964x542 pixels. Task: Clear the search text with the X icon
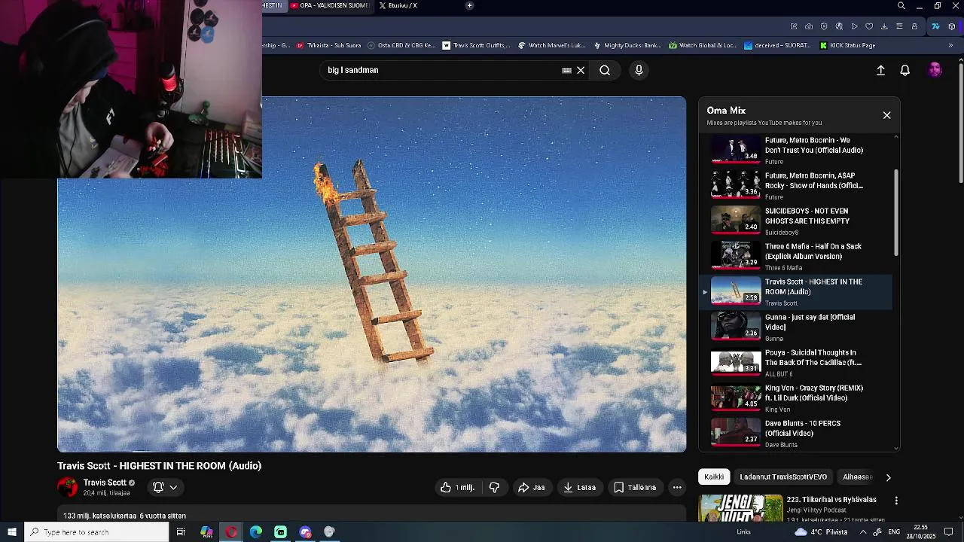581,70
